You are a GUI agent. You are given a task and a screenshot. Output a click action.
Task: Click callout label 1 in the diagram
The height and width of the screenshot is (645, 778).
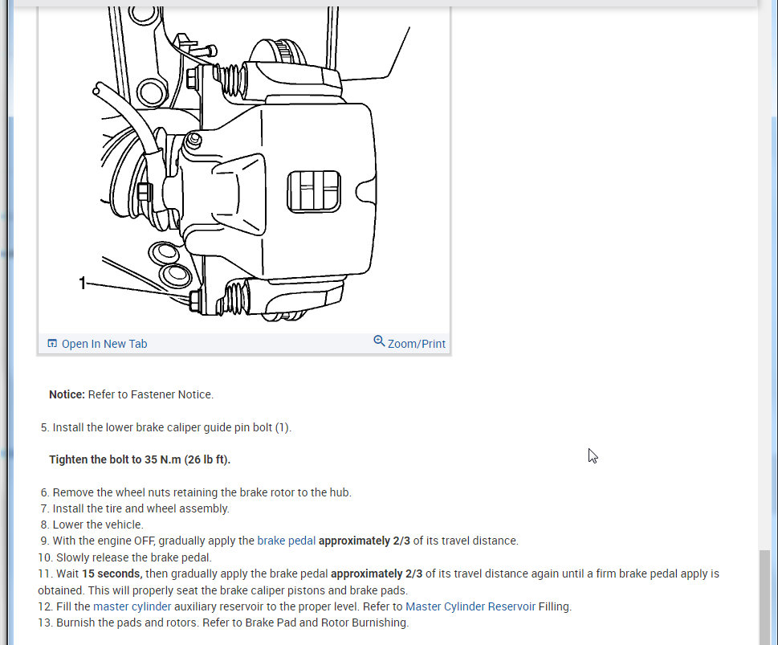click(83, 283)
